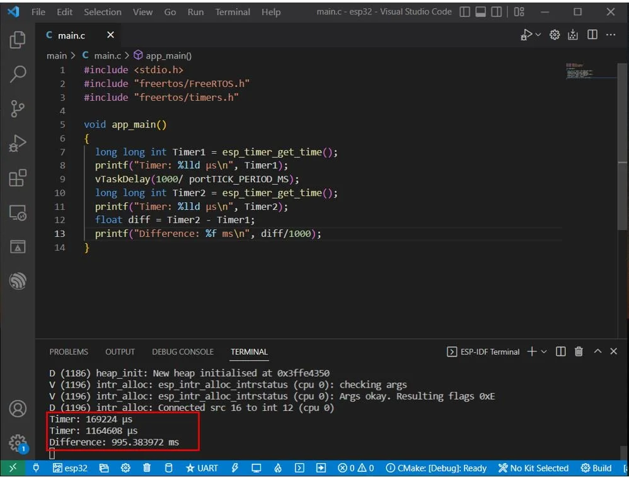
Task: Expand the Run or Debug dropdown arrow
Action: tap(538, 35)
